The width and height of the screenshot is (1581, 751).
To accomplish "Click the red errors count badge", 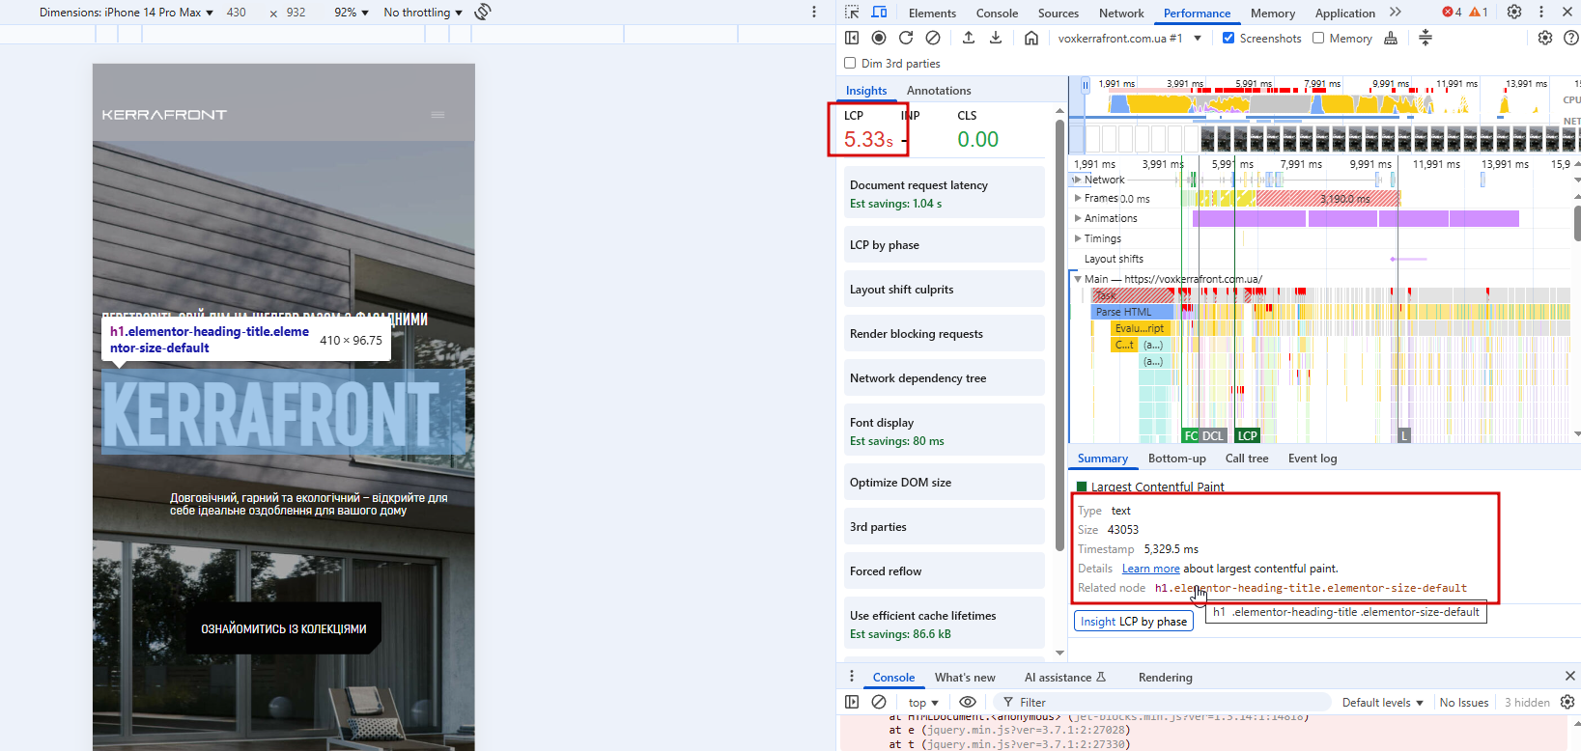I will point(1452,13).
